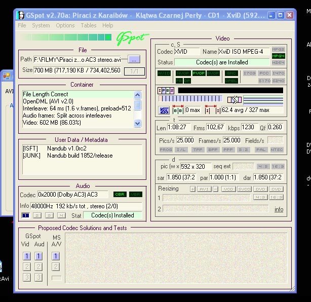Click the PROG indicator
Viewport: 311px width, 302px height.
point(166,149)
